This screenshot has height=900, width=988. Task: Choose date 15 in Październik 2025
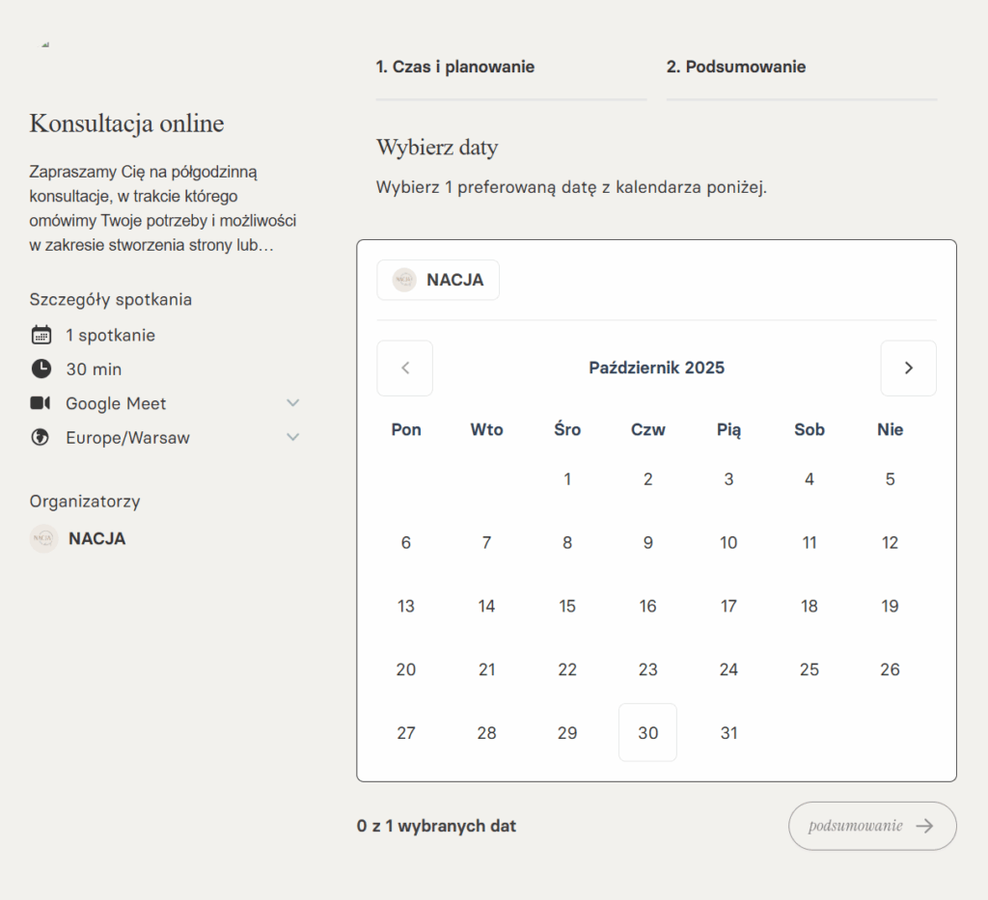(x=567, y=606)
